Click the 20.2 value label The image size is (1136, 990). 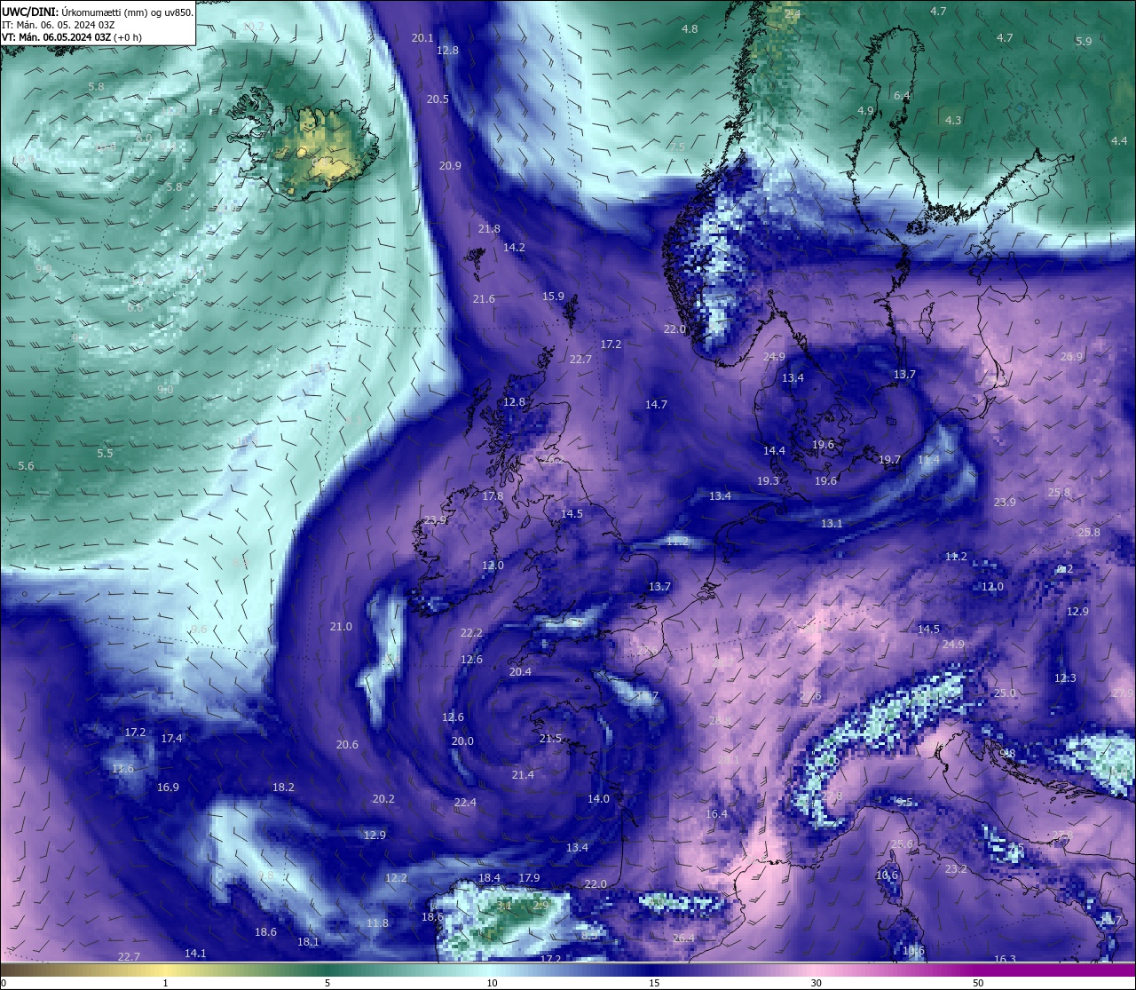pyautogui.click(x=383, y=799)
